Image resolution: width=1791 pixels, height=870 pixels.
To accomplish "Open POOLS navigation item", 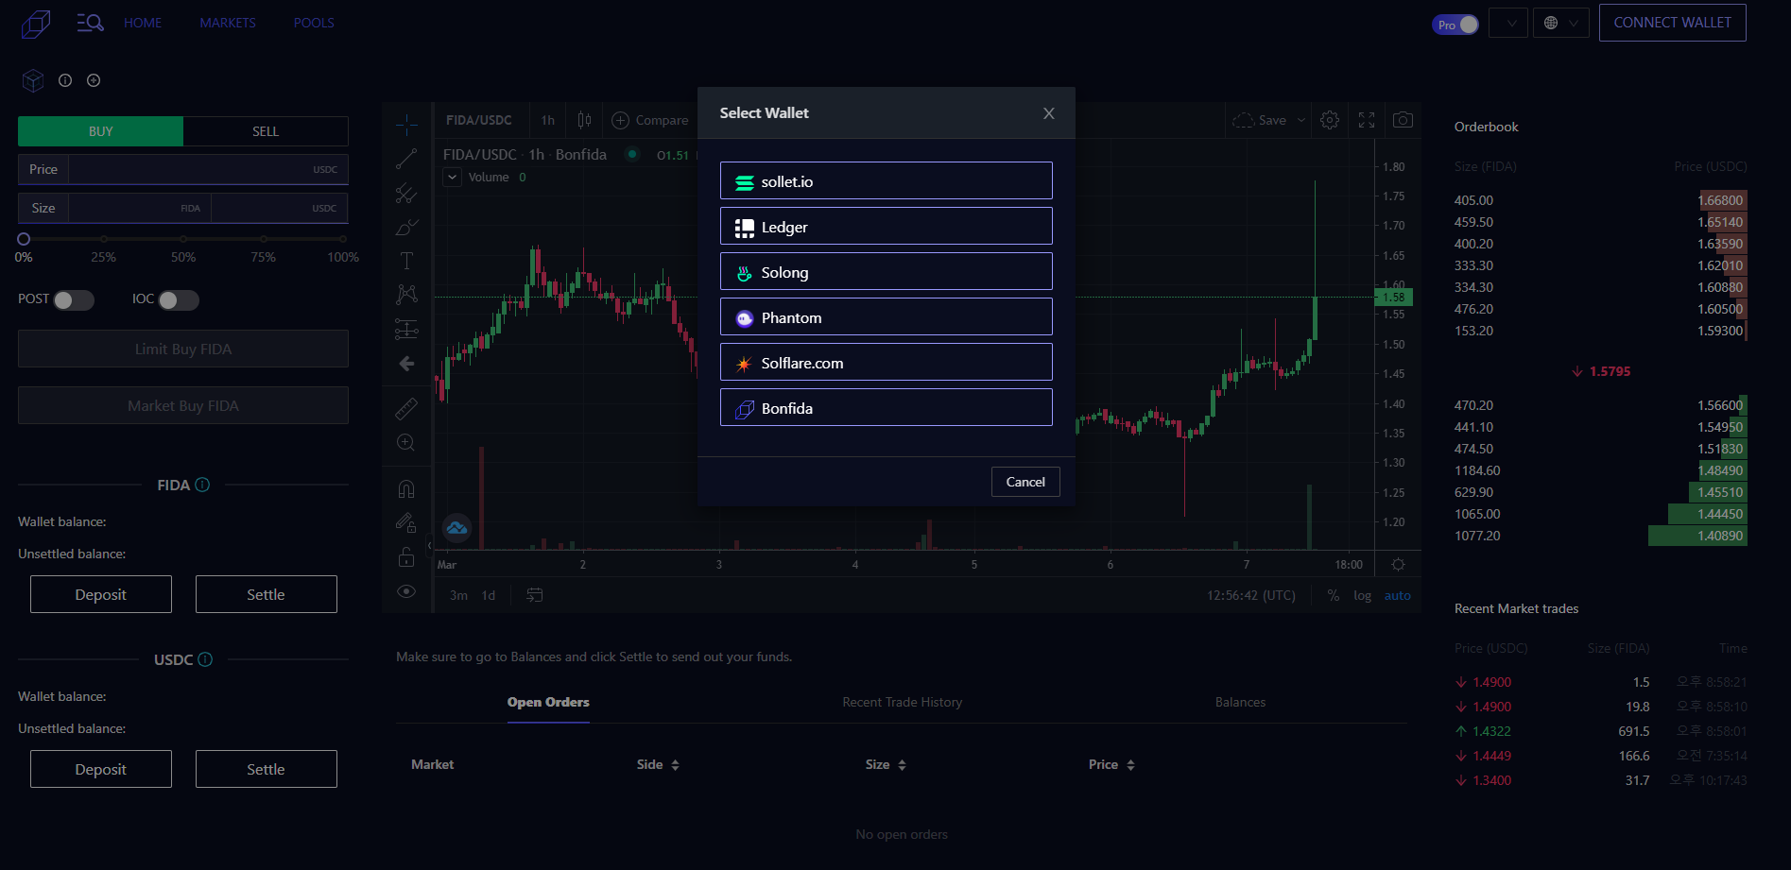I will 314,23.
